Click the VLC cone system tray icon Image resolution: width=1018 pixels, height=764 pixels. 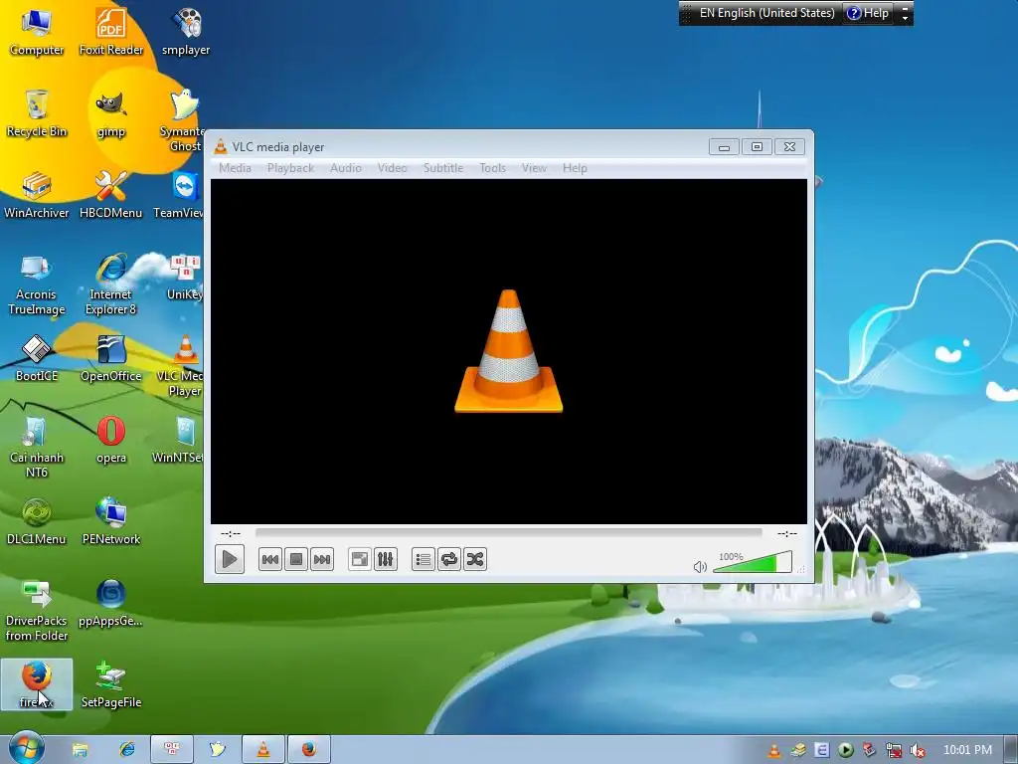pyautogui.click(x=773, y=750)
